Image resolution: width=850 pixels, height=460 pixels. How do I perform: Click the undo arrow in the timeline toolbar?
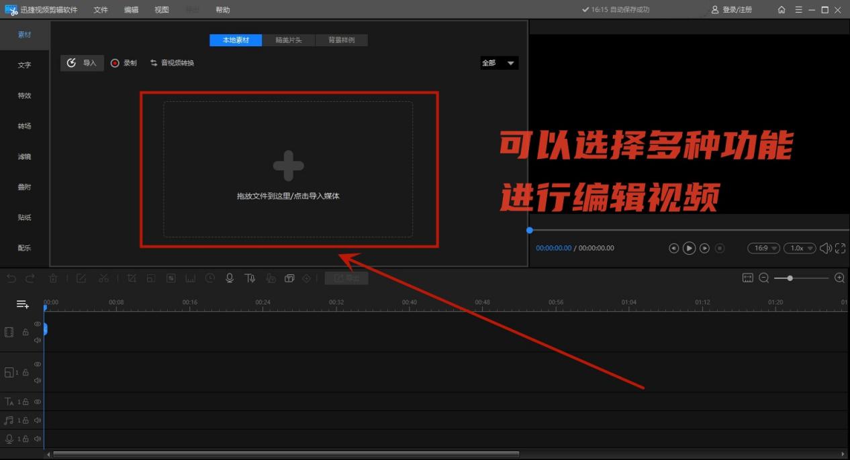point(11,278)
